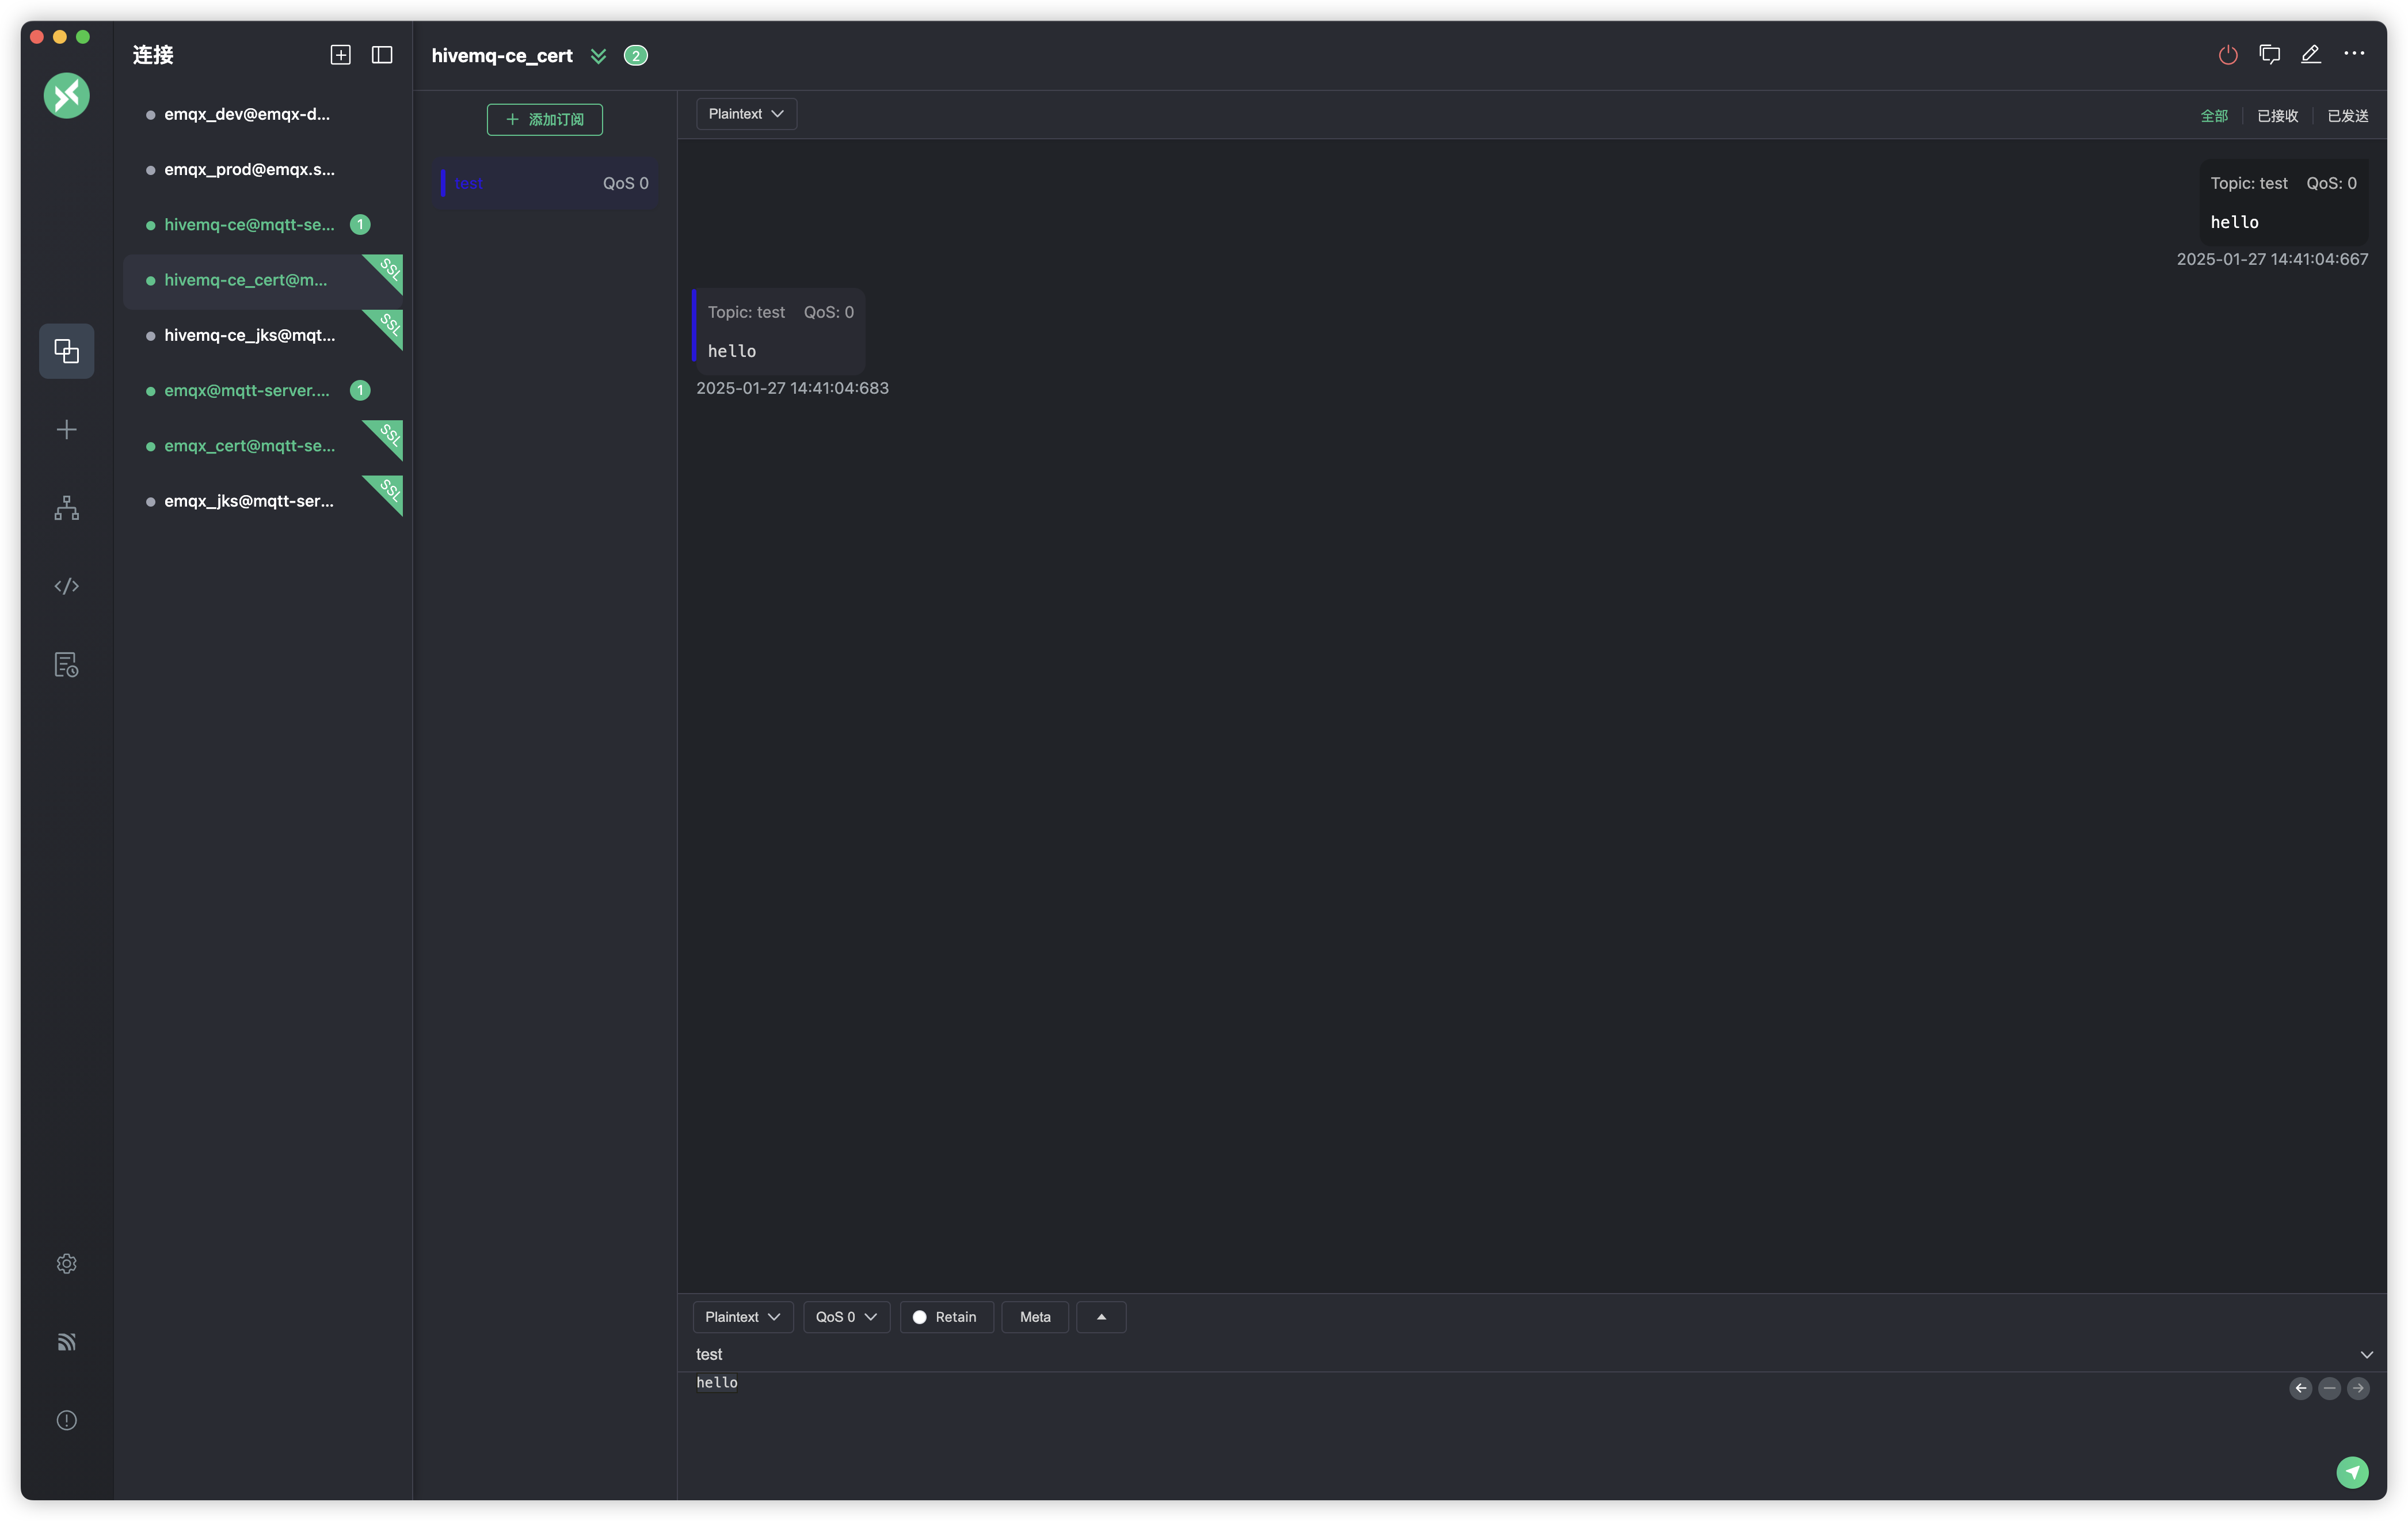Open the Help/RSS feed icon in sidebar
Screen dimensions: 2408x1521
pyautogui.click(x=66, y=1342)
